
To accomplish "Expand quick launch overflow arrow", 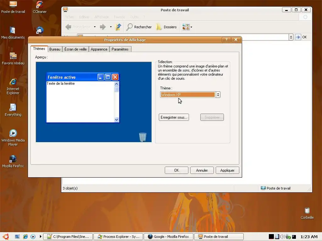I will pyautogui.click(x=41, y=237).
